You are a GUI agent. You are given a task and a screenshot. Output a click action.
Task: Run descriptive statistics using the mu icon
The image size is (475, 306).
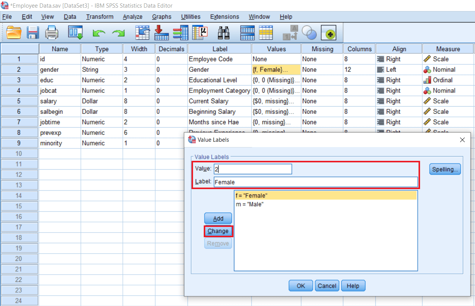200,33
